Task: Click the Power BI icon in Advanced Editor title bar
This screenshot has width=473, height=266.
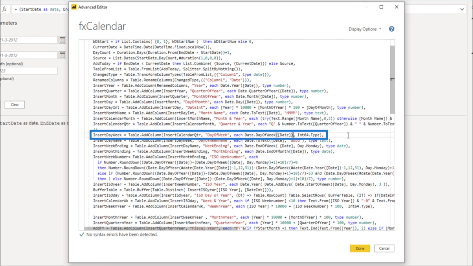Action: pyautogui.click(x=74, y=7)
